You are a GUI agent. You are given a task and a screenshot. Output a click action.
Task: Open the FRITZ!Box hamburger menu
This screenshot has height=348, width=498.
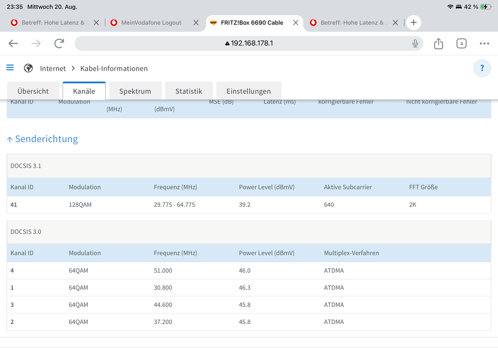[10, 68]
